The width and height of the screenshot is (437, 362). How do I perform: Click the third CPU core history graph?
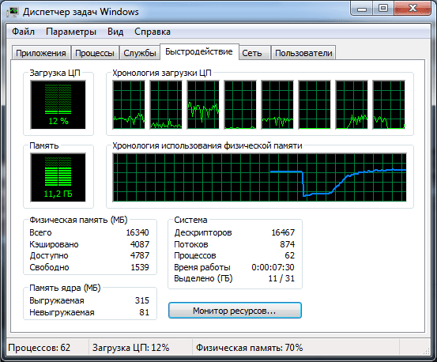pos(203,105)
